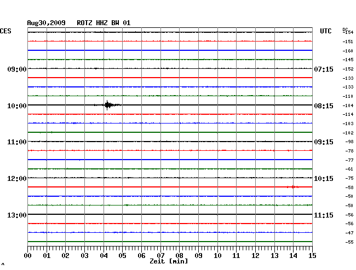This screenshot has height=270, width=356.
Task: Select the DC value -47
Action: (x=349, y=233)
